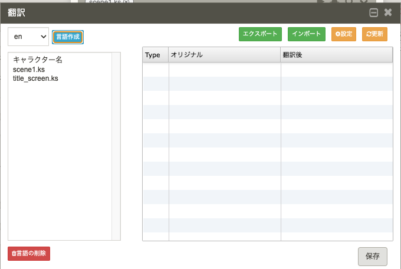The height and width of the screenshot is (269, 401).
Task: Select scene1.ks in the file list
Action: [29, 69]
